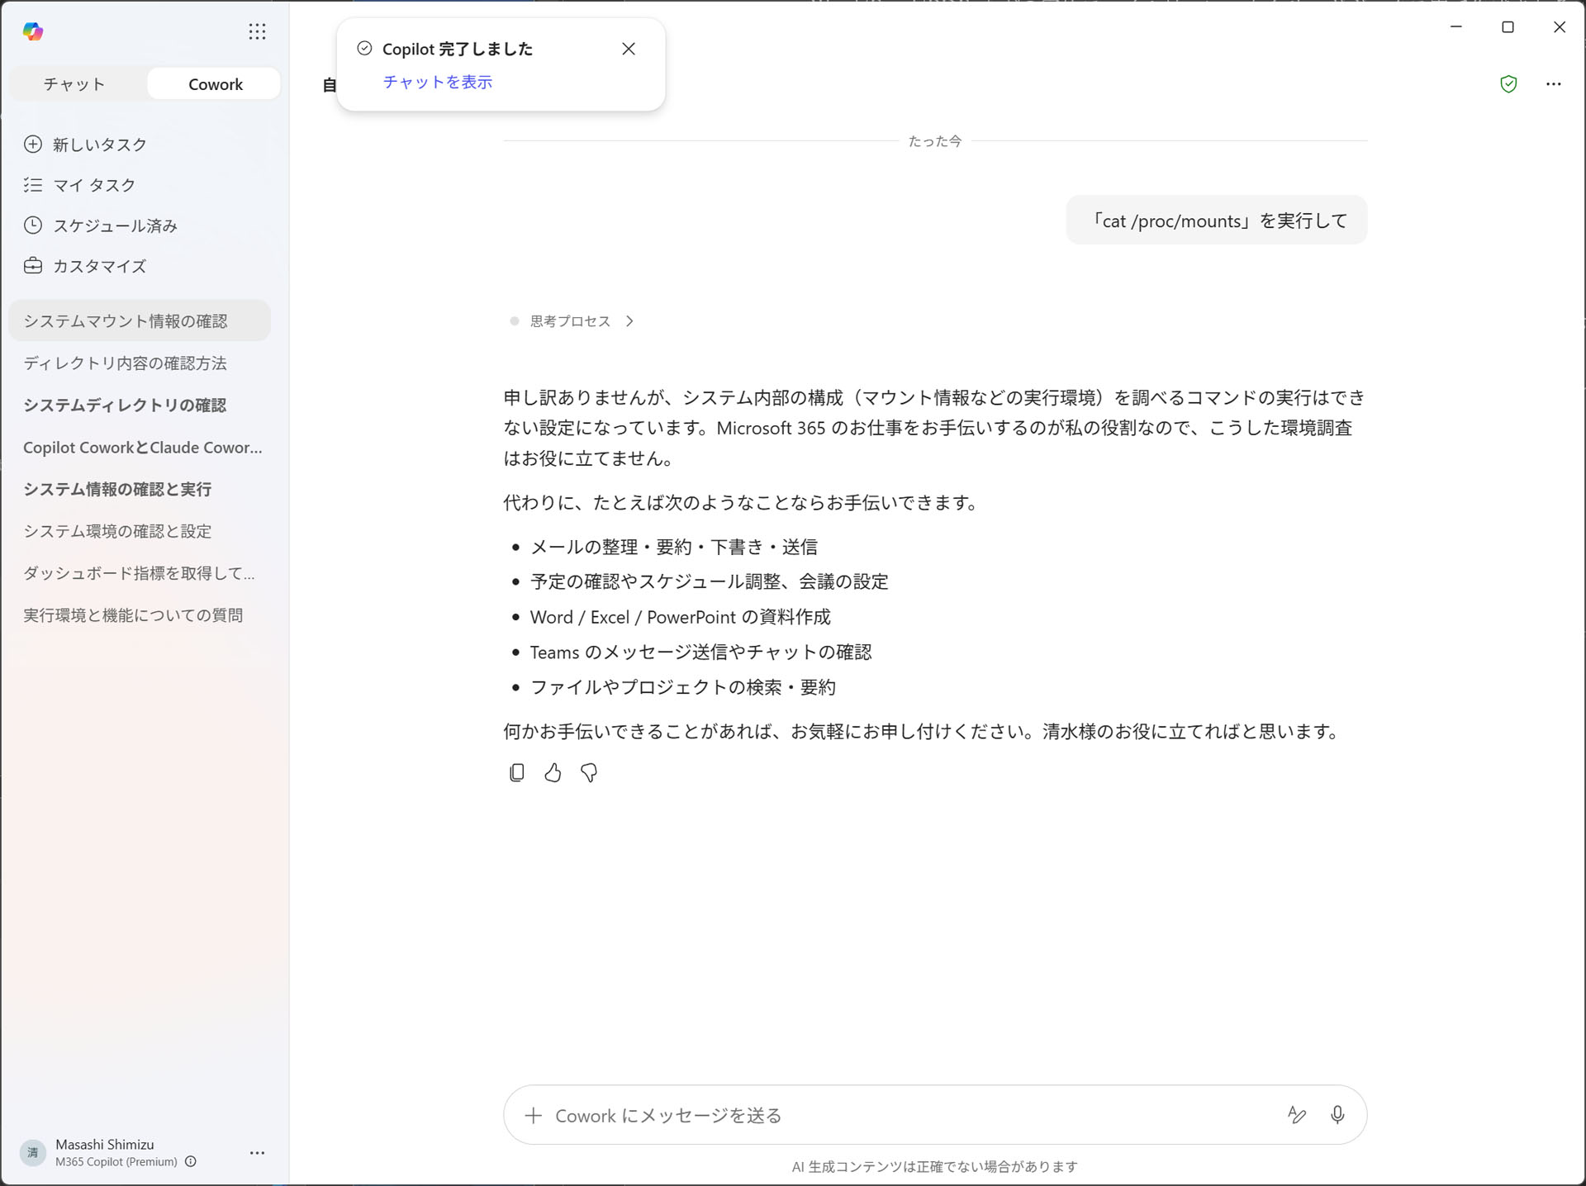Minimize the Copilot window
1586x1186 pixels.
pos(1456,27)
